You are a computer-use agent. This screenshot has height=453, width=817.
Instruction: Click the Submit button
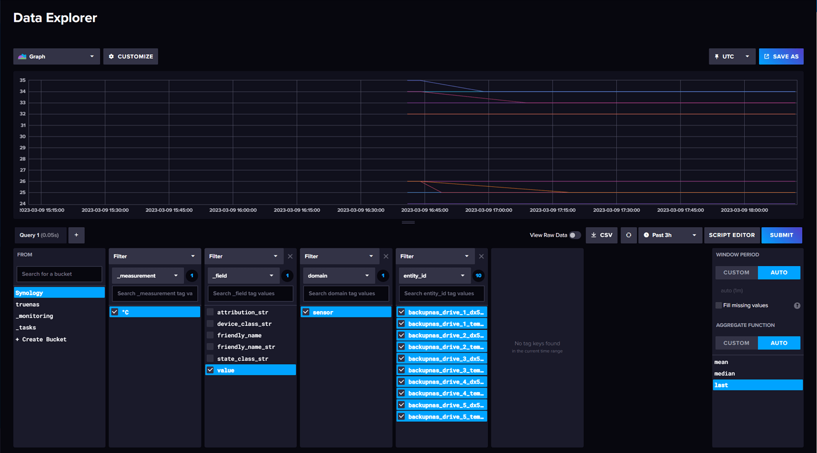click(x=781, y=235)
